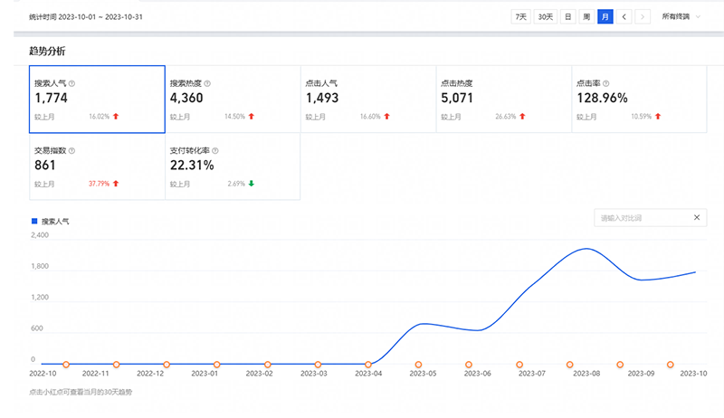
Task: Click the 2023-08 orange dot marker
Action: (x=569, y=365)
